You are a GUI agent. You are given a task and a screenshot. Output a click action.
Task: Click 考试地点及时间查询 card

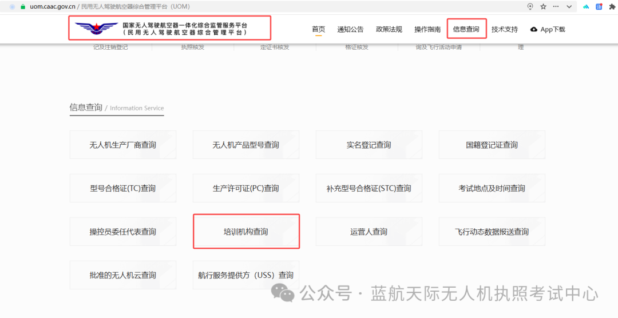pyautogui.click(x=492, y=188)
